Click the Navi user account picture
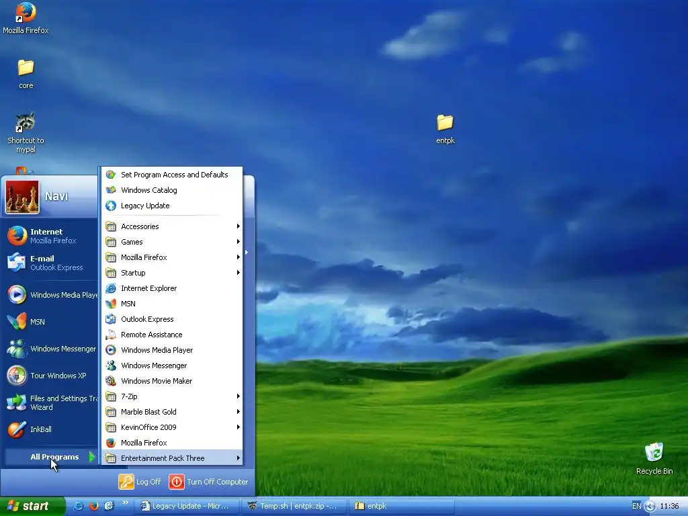 (22, 197)
